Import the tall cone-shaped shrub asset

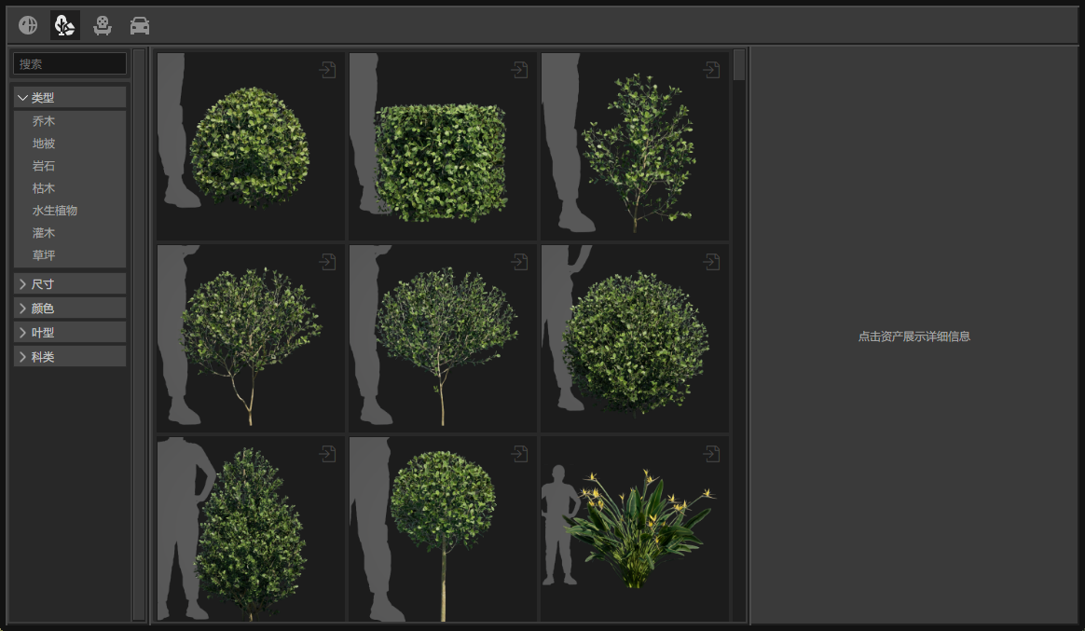pos(327,454)
